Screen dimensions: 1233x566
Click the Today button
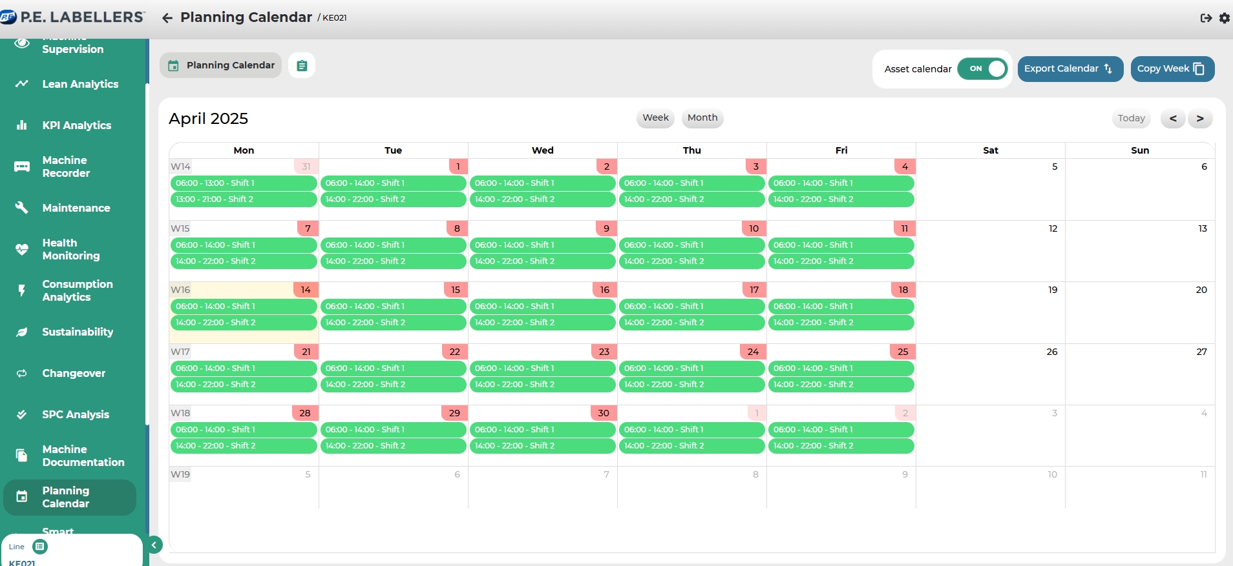point(1131,118)
